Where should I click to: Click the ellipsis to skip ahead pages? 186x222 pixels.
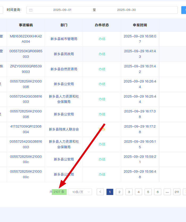(x=167, y=192)
